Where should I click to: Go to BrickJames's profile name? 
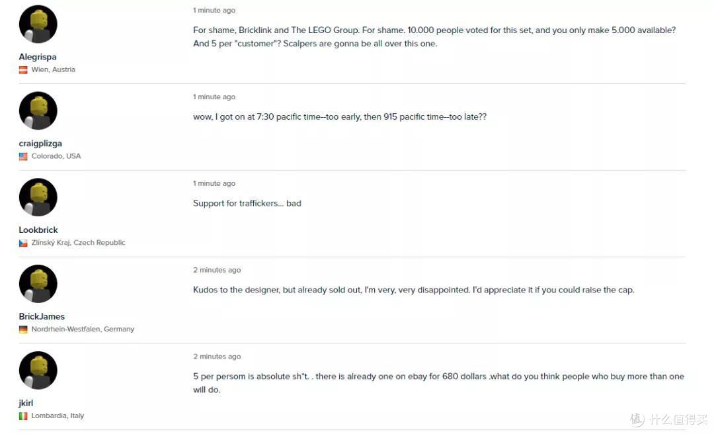[x=42, y=316]
